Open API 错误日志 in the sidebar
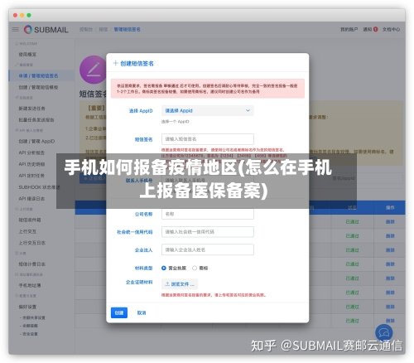The width and height of the screenshot is (414, 363). (31, 199)
